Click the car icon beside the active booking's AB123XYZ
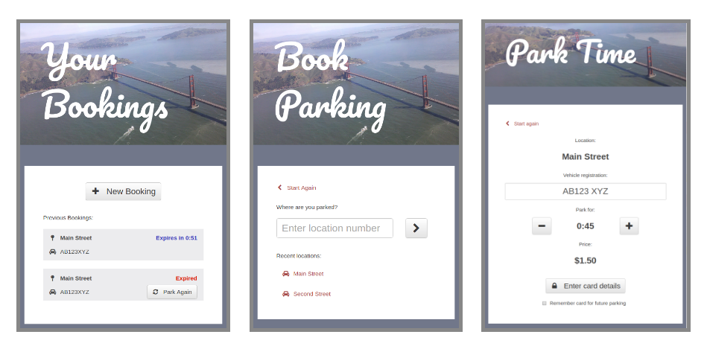Image resolution: width=707 pixels, height=349 pixels. 52,252
